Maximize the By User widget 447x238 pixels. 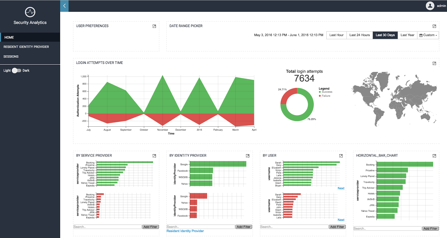tap(341, 156)
